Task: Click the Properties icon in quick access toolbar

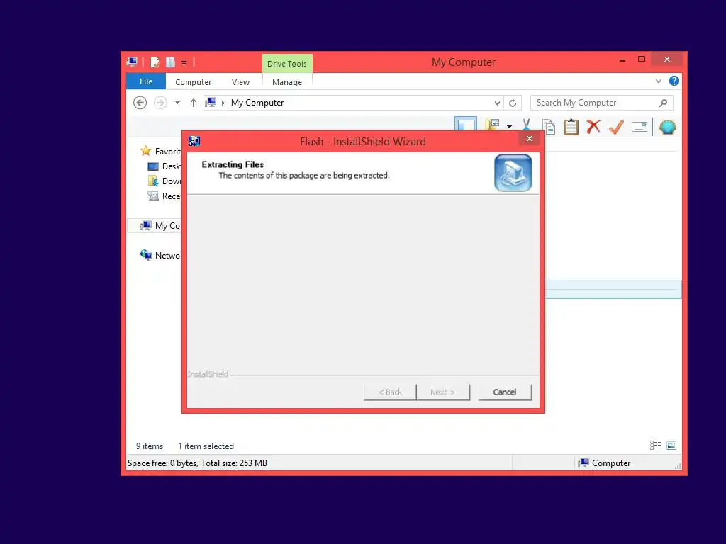Action: pyautogui.click(x=155, y=62)
